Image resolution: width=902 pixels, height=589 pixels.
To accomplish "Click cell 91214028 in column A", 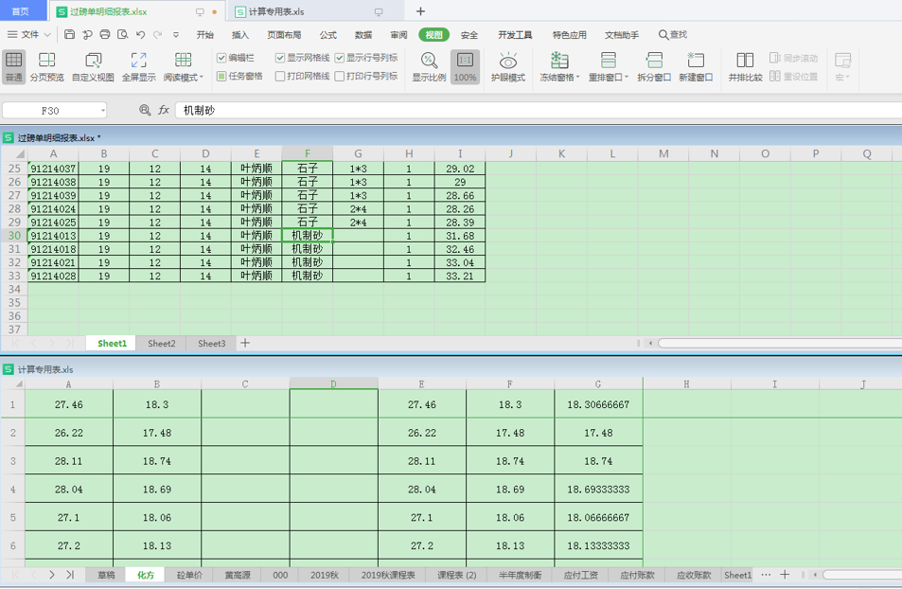I will point(53,276).
